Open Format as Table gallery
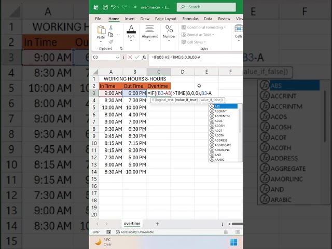 coord(198,35)
